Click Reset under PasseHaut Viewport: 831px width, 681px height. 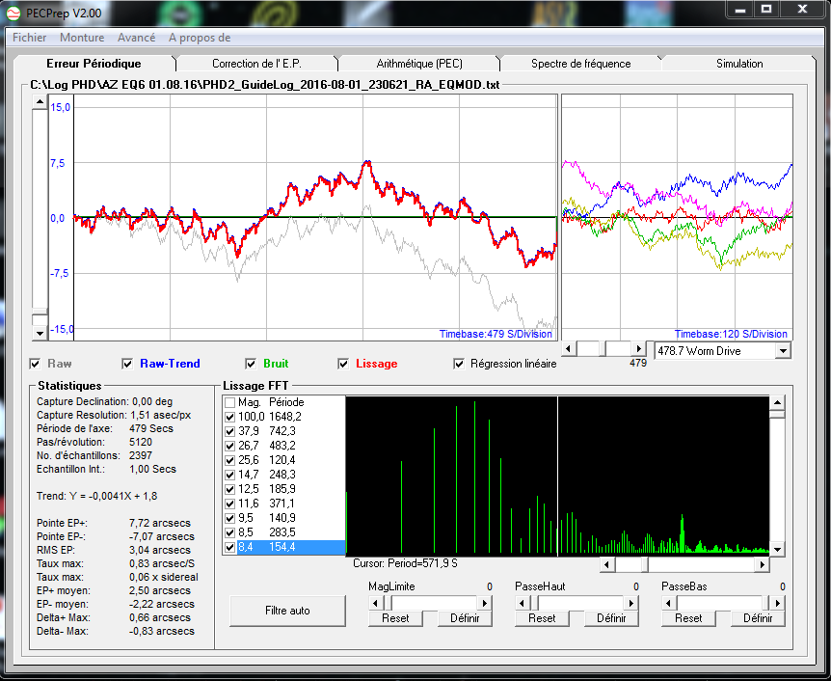[x=542, y=618]
